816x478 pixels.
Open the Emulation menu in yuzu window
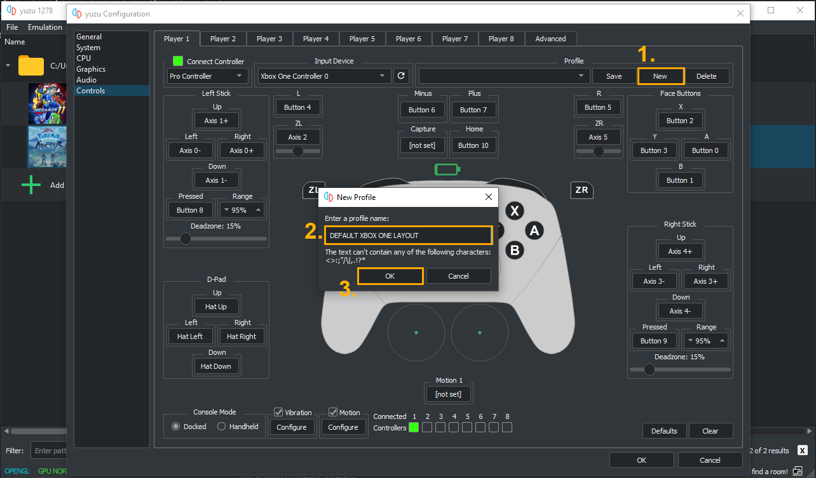45,27
